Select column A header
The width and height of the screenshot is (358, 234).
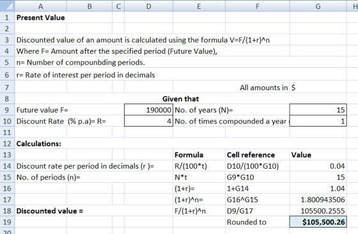[x=41, y=6]
